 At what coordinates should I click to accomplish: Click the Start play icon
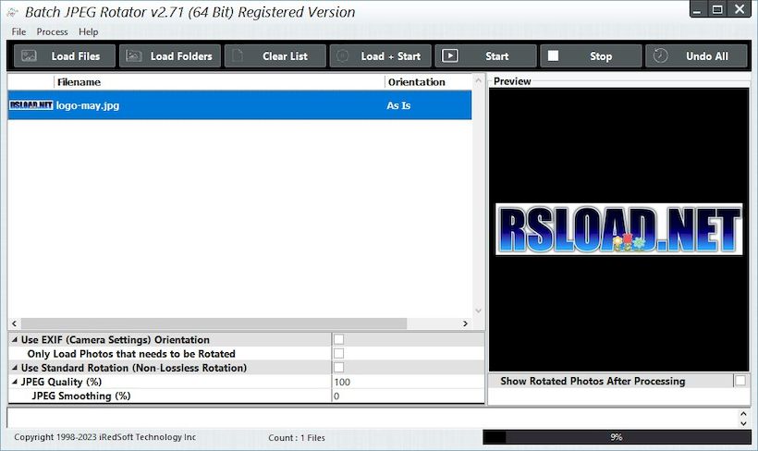(450, 56)
